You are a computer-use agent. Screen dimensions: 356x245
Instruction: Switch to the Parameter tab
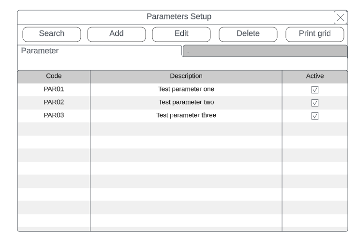[99, 51]
